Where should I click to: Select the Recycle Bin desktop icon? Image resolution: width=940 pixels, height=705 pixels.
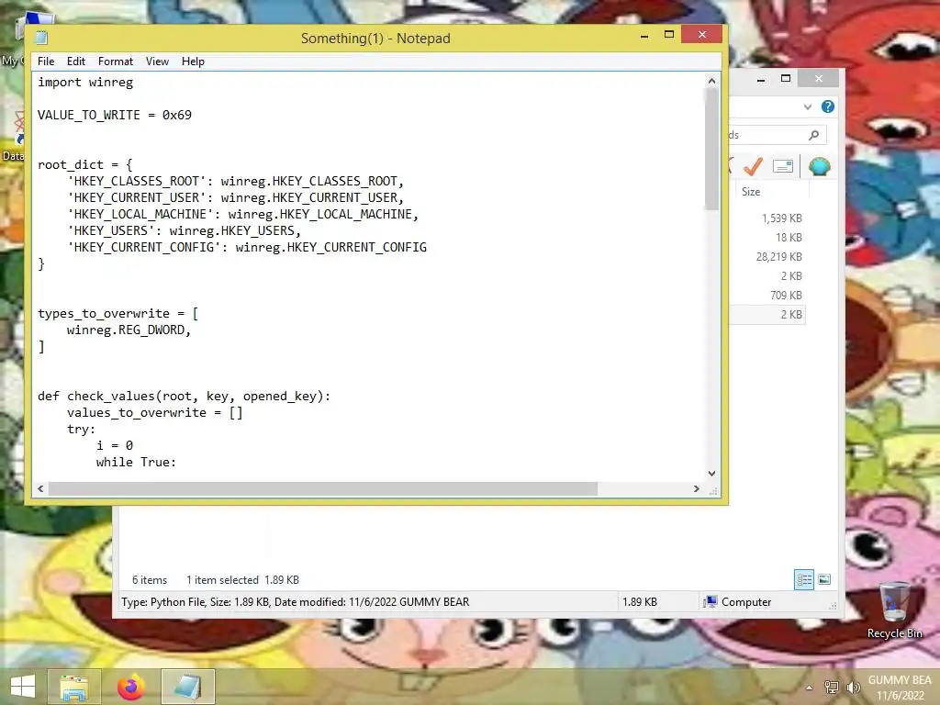pyautogui.click(x=894, y=610)
